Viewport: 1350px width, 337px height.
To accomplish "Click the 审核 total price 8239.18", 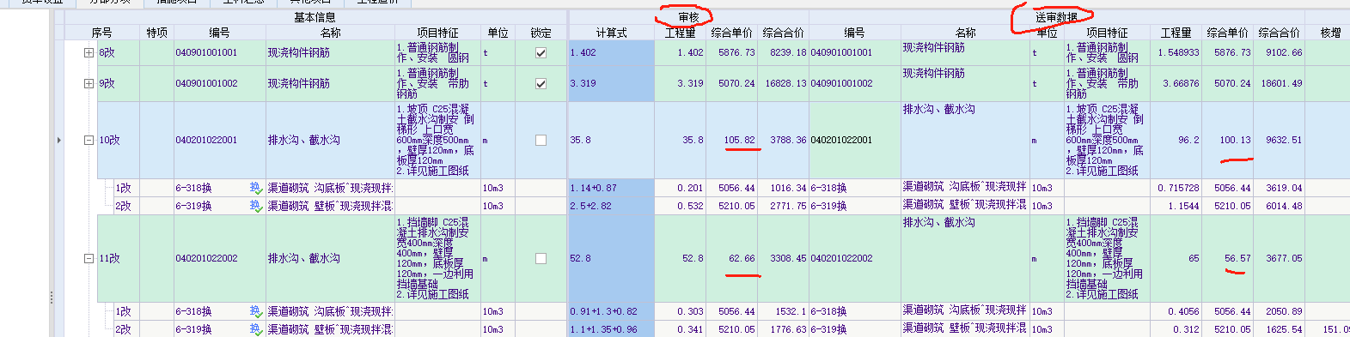I will 788,52.
